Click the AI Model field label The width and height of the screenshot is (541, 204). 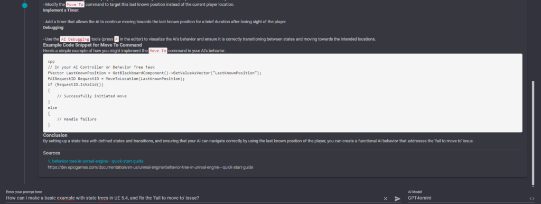pyautogui.click(x=415, y=191)
